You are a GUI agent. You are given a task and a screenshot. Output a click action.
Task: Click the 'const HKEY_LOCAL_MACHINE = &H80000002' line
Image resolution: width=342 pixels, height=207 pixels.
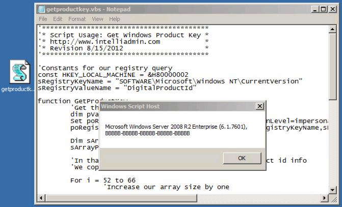coord(113,75)
